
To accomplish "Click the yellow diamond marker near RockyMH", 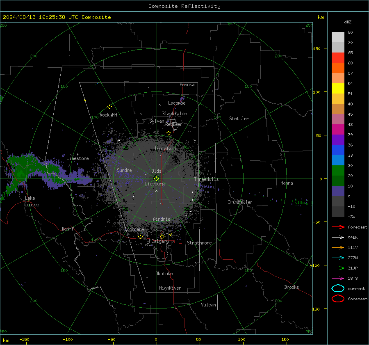I will click(109, 107).
